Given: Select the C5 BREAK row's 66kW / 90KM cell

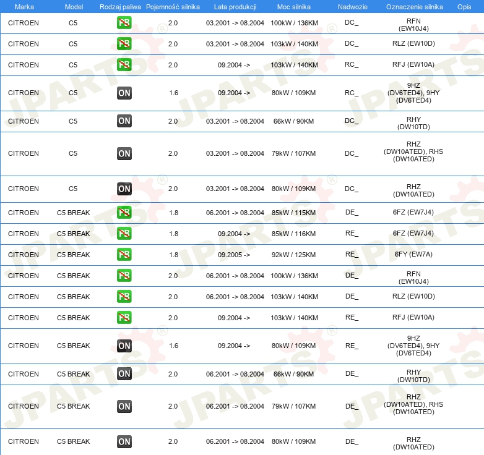Looking at the screenshot, I should tap(293, 374).
